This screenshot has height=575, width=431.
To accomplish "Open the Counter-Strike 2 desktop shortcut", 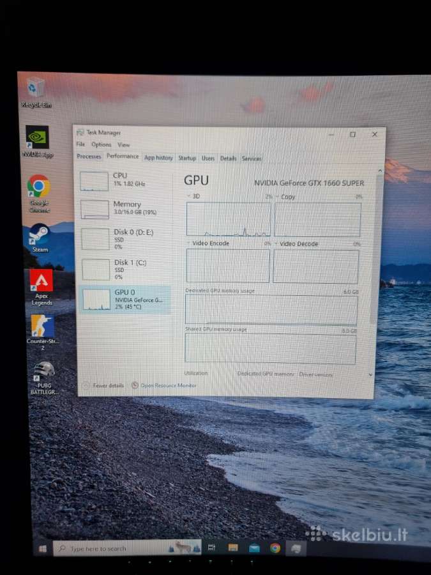I will [42, 332].
